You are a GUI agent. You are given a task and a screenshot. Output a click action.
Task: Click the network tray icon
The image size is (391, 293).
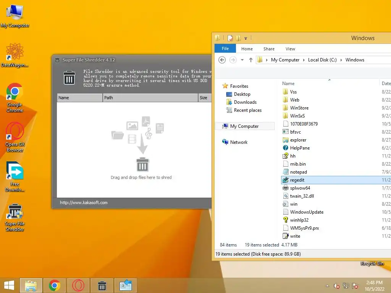tap(346, 286)
